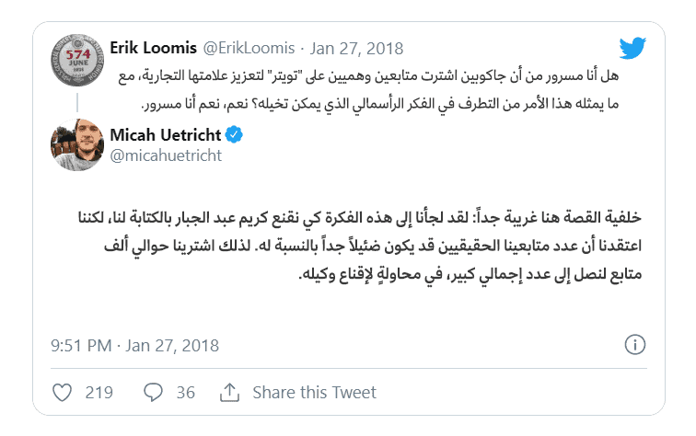Image resolution: width=696 pixels, height=436 pixels.
Task: Click the 36 replies count
Action: click(x=185, y=392)
